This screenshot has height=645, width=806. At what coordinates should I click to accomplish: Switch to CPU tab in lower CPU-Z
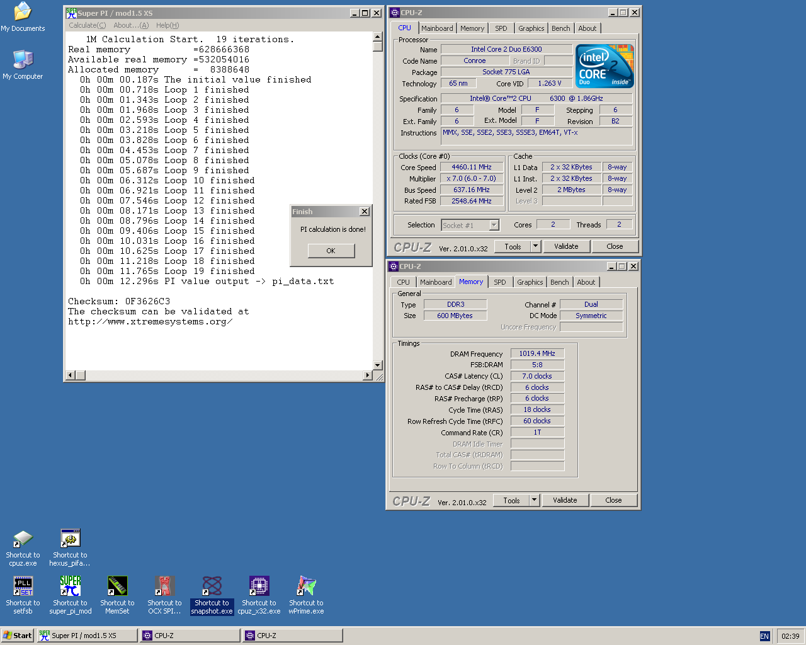403,282
